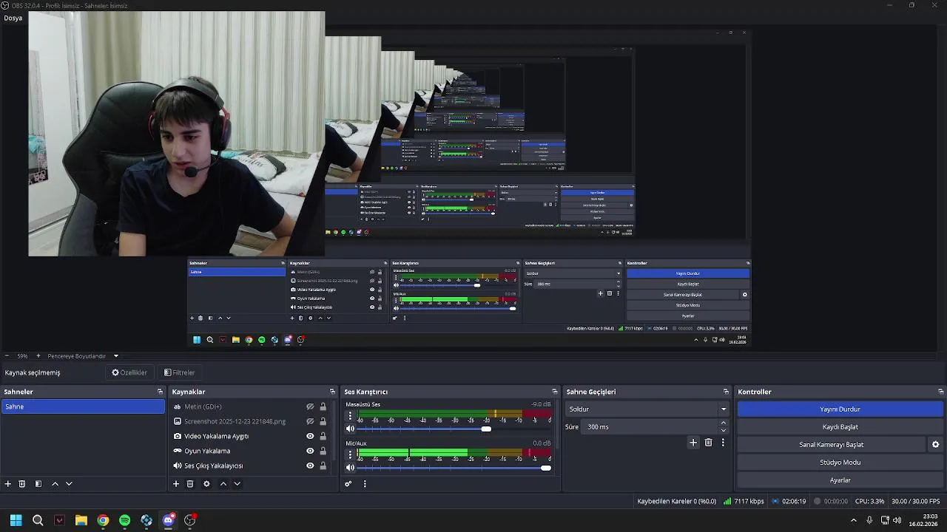
Task: Undock the Kaynaklar panel
Action: [x=332, y=392]
